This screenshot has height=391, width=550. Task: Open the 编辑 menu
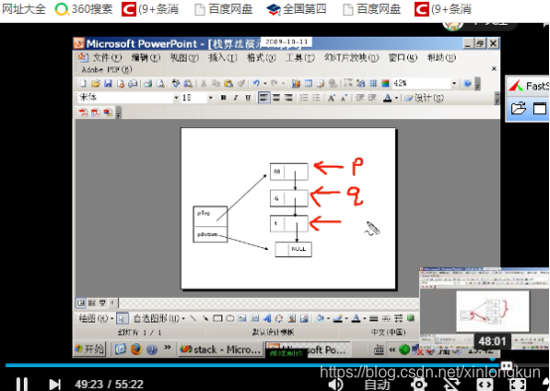point(146,58)
